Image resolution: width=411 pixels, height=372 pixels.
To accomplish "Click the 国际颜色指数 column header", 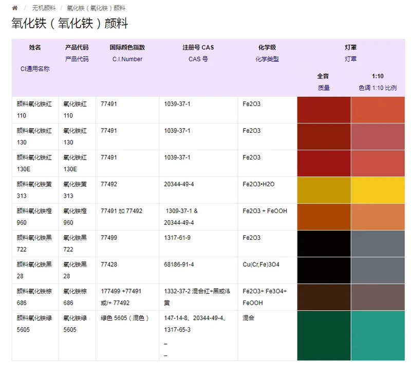I will (127, 47).
